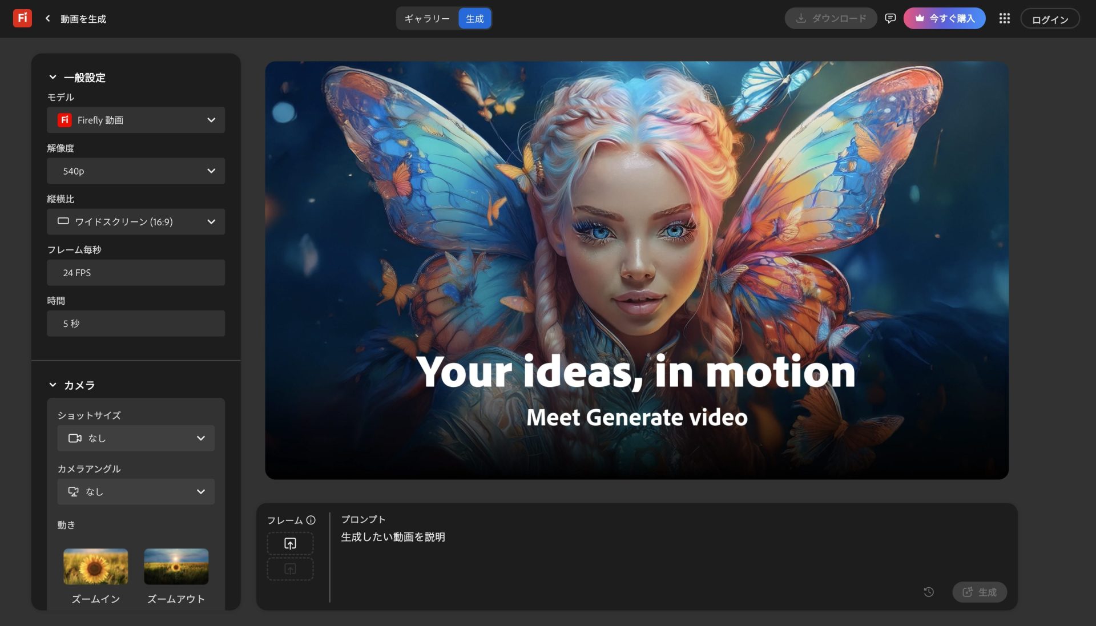The width and height of the screenshot is (1096, 626).
Task: Click the info icon beside フレーム
Action: pyautogui.click(x=311, y=520)
